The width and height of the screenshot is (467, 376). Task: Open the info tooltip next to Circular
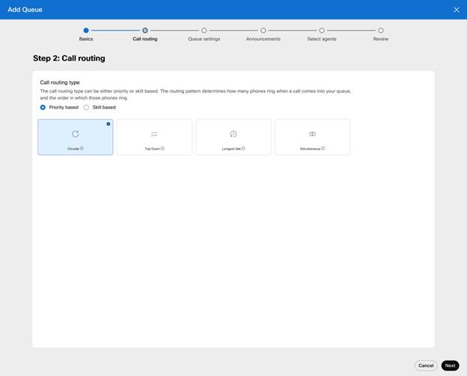pos(82,148)
